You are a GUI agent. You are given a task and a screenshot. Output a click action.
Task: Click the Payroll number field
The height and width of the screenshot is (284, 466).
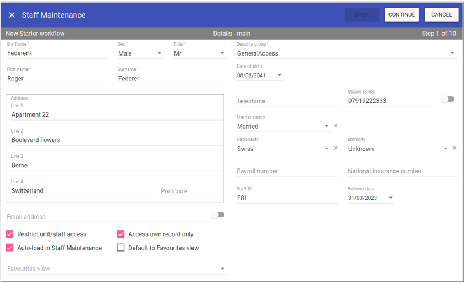pos(287,171)
